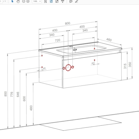Open the 114% zoom level dropdown
This screenshot has width=139, height=139.
pyautogui.click(x=40, y=1)
